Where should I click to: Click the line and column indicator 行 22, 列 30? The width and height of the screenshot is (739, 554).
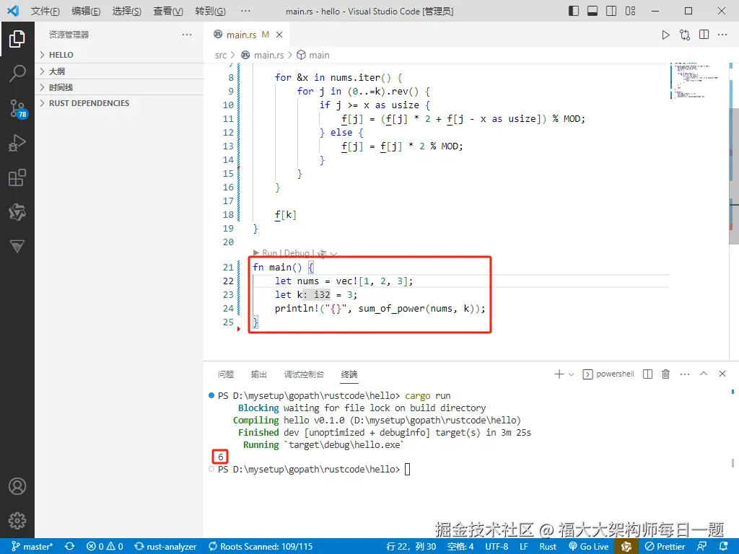click(411, 547)
